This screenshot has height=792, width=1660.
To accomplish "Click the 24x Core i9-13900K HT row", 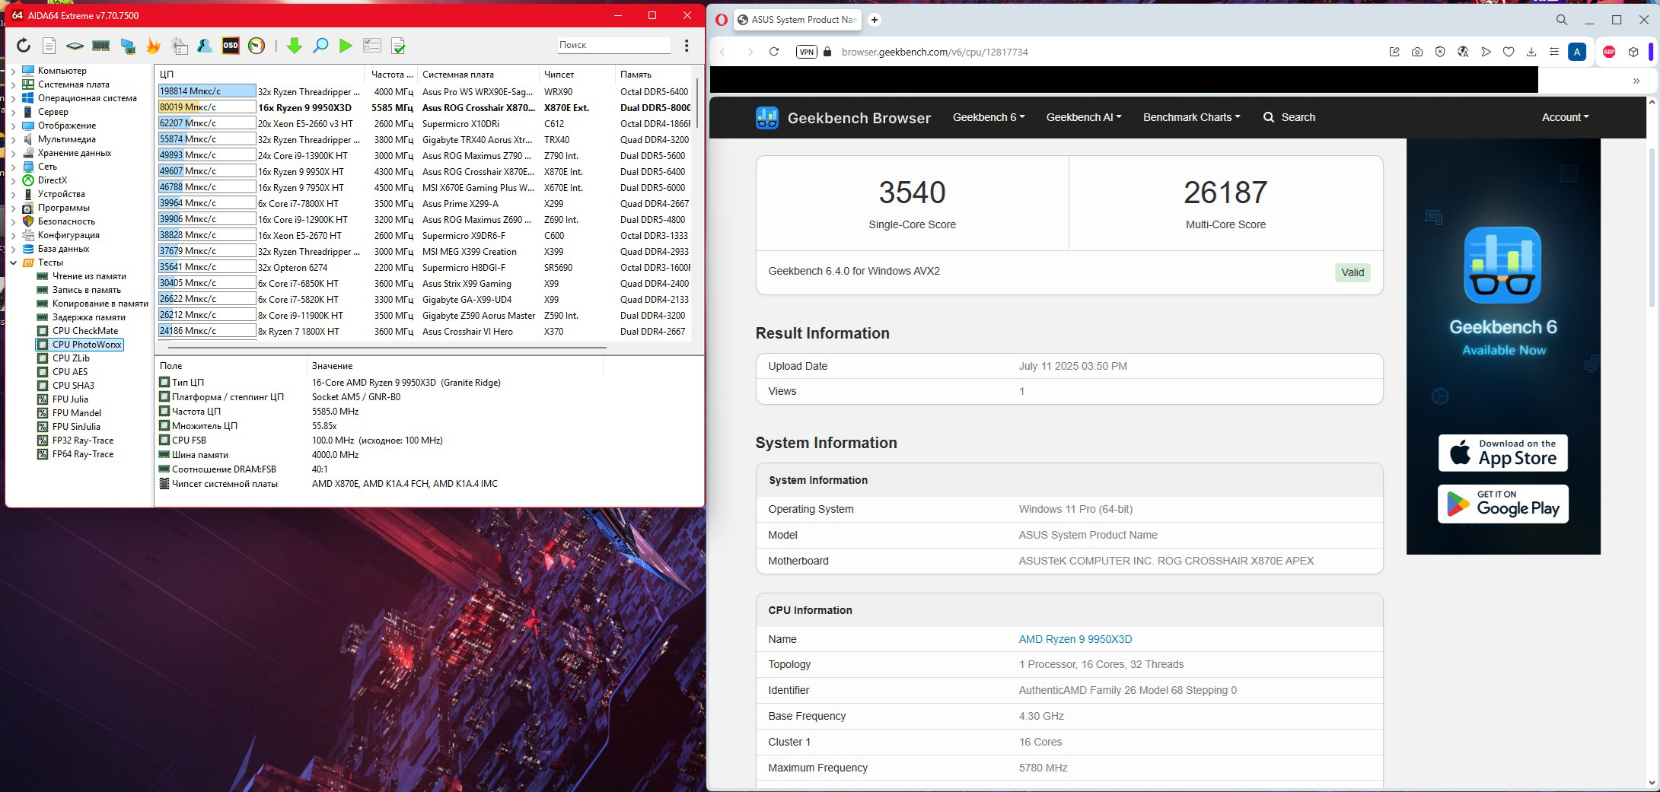I will (x=424, y=156).
